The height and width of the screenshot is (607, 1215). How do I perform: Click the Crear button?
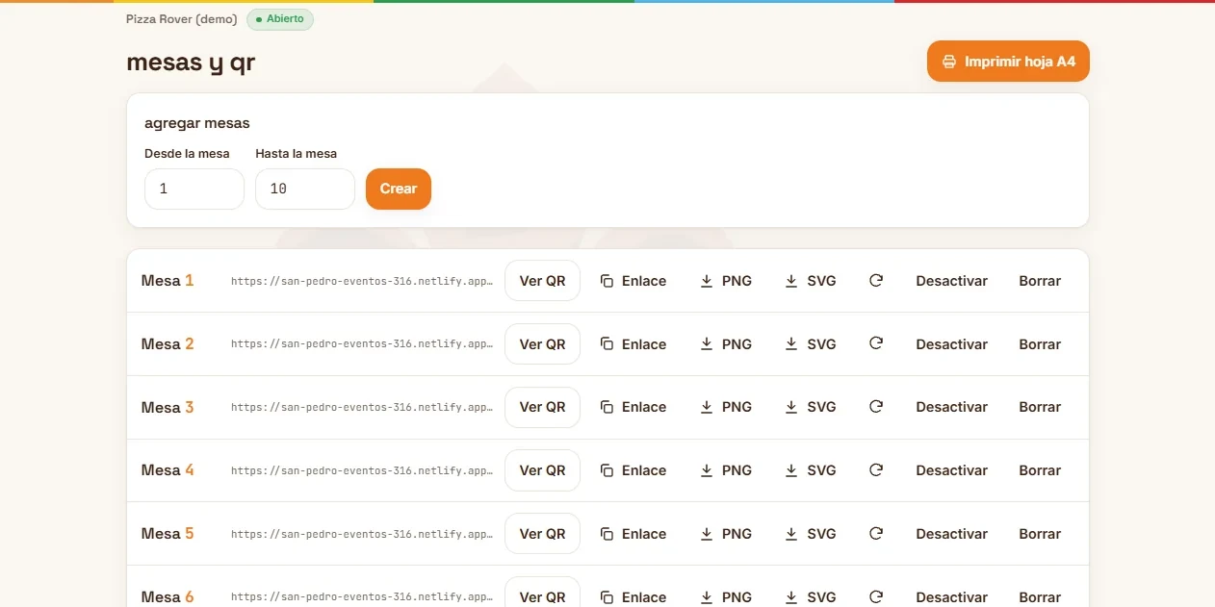coord(399,189)
